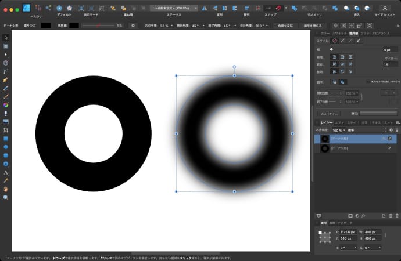The height and width of the screenshot is (261, 401).
Task: Open the スウォッチ panel tab
Action: (339, 34)
